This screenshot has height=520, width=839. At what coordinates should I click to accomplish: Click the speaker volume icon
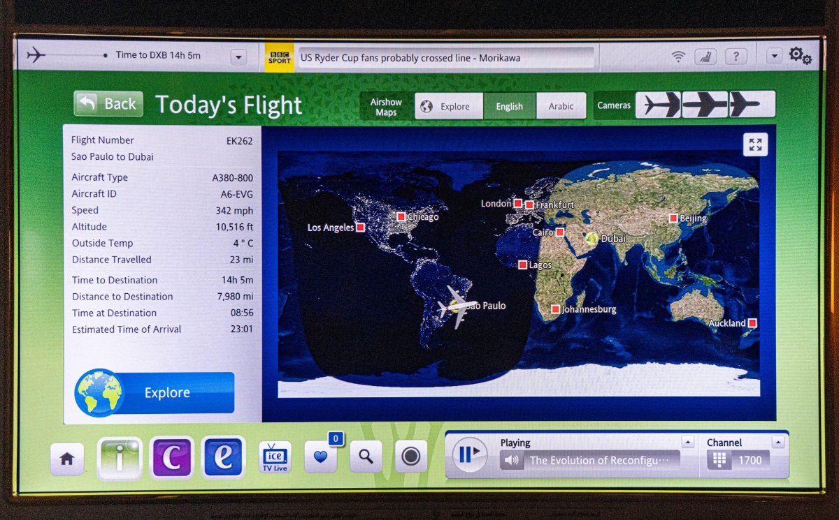(x=512, y=460)
